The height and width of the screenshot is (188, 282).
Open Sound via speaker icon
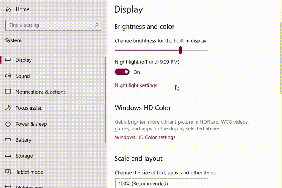(x=8, y=76)
